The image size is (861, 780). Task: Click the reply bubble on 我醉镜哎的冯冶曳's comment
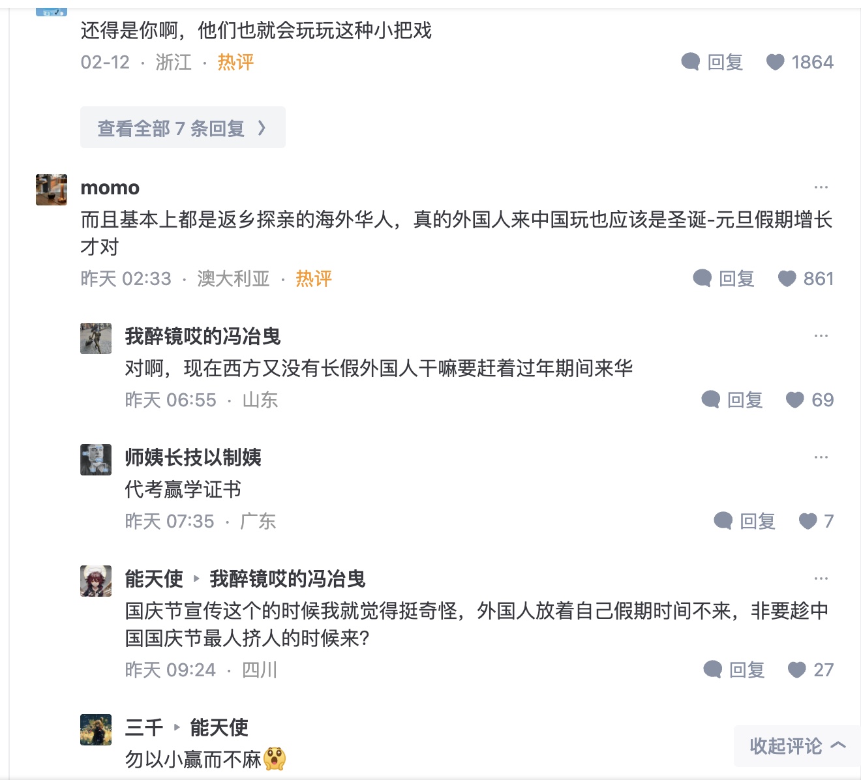pyautogui.click(x=711, y=400)
